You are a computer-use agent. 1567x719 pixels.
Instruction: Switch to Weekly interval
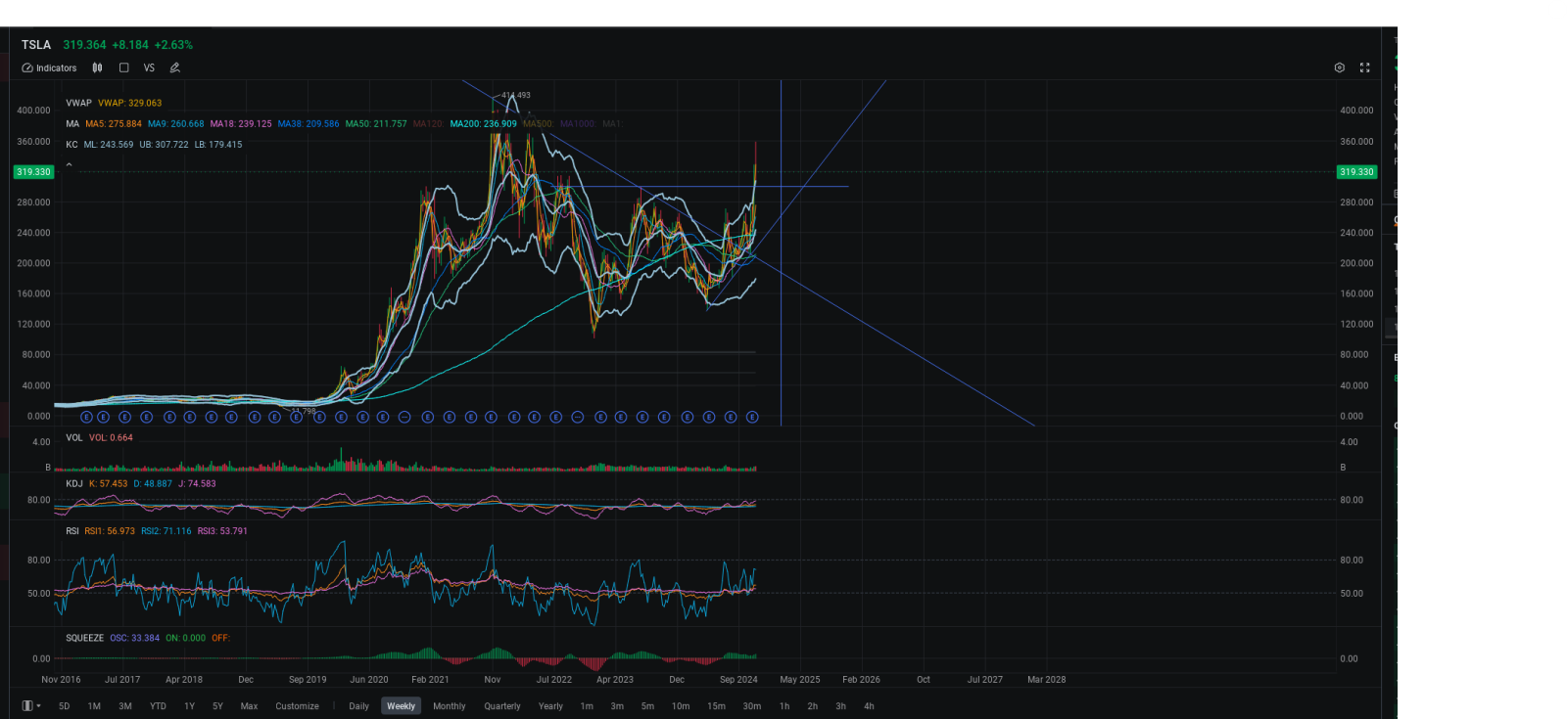pyautogui.click(x=402, y=706)
